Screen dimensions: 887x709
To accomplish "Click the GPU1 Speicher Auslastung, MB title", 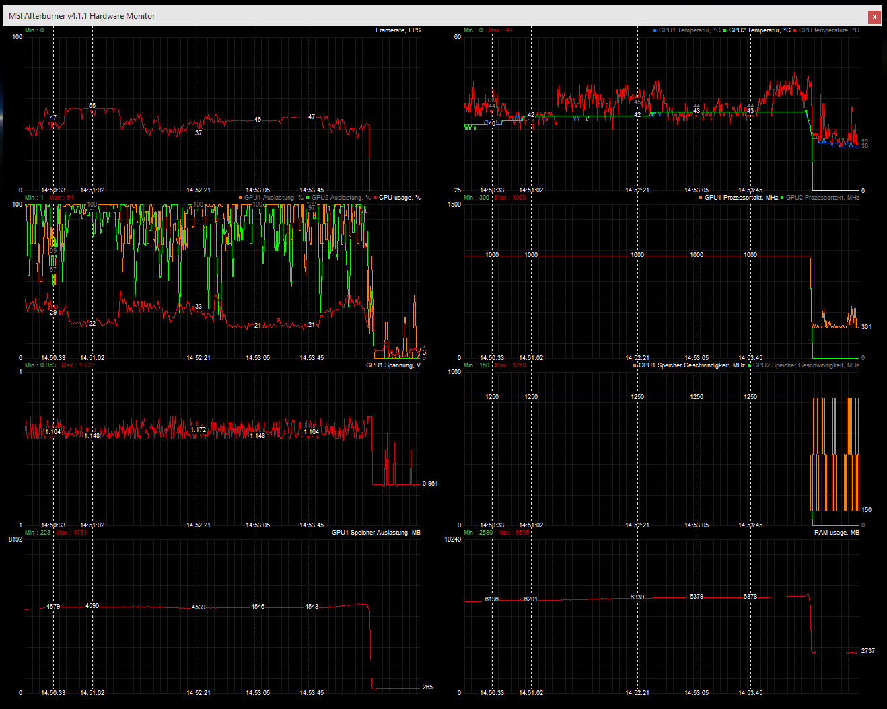I will [x=376, y=533].
